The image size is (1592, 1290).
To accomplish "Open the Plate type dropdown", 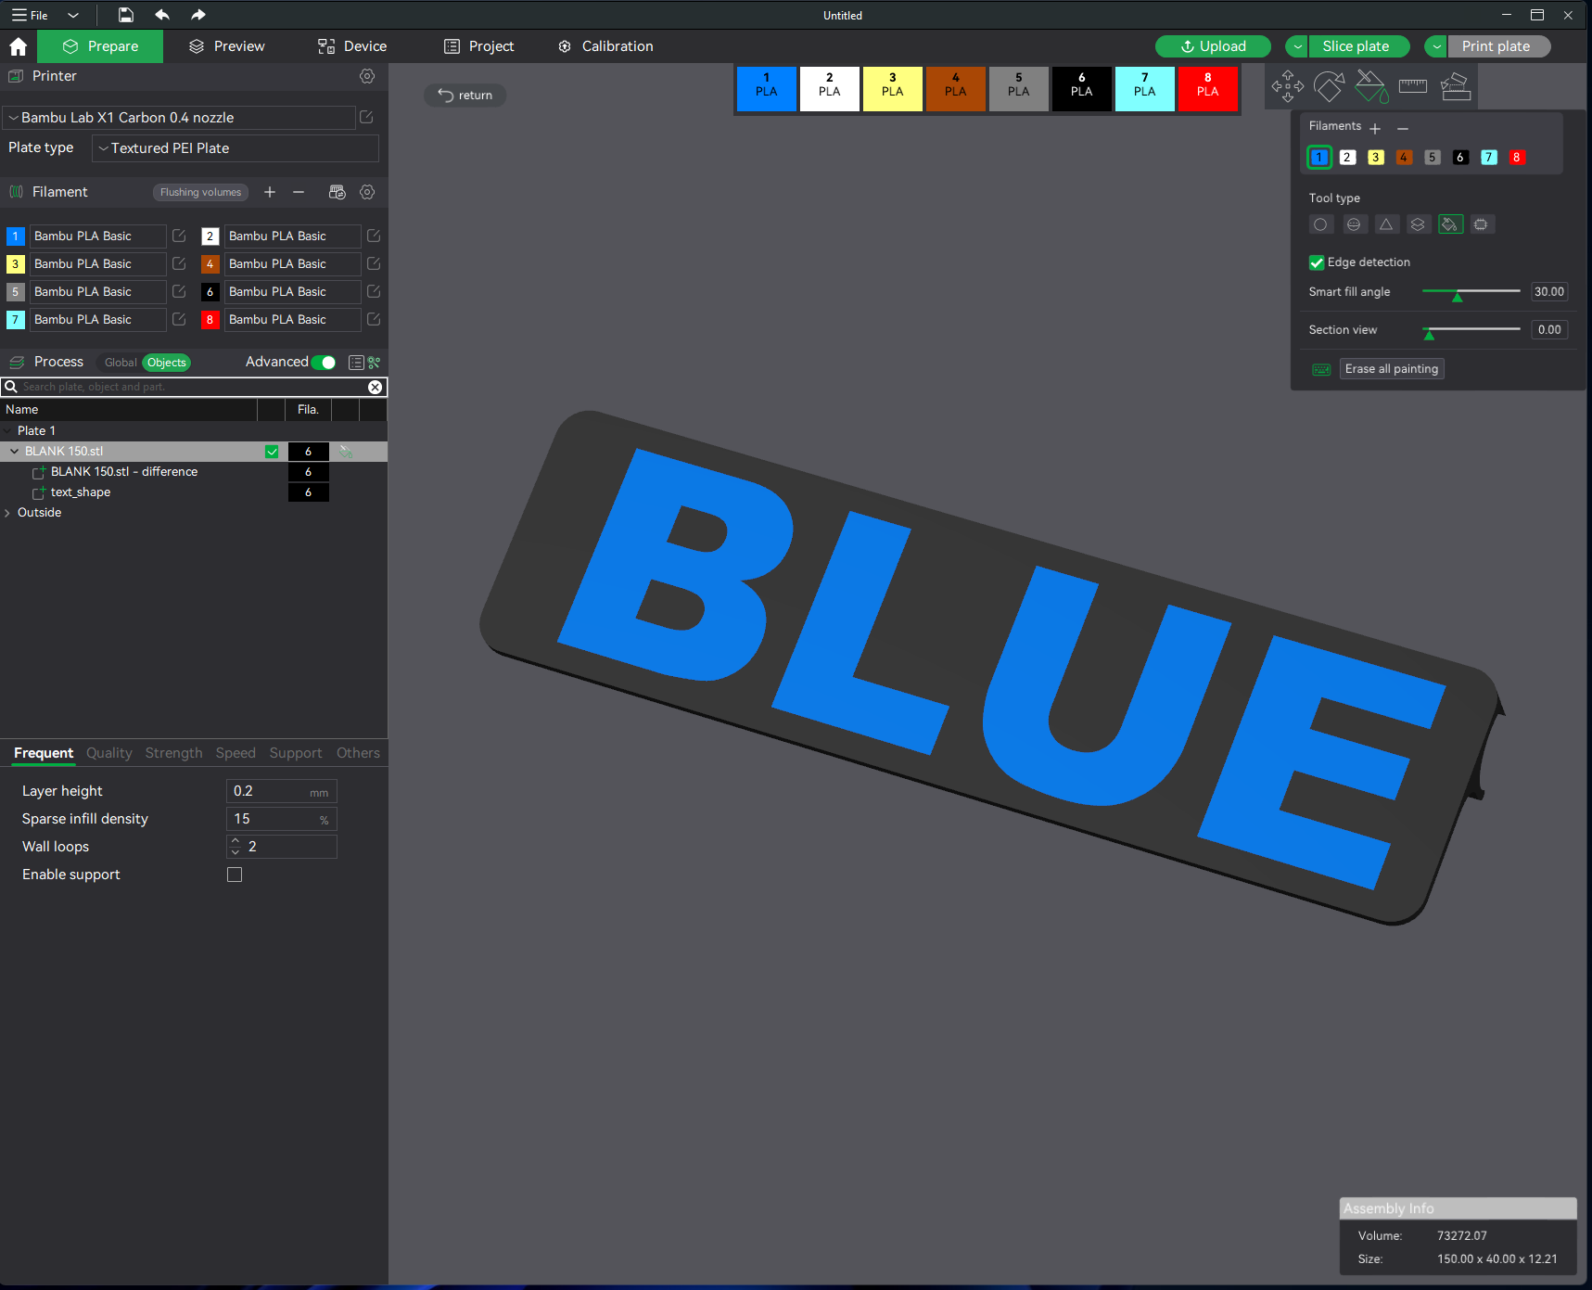I will (236, 148).
